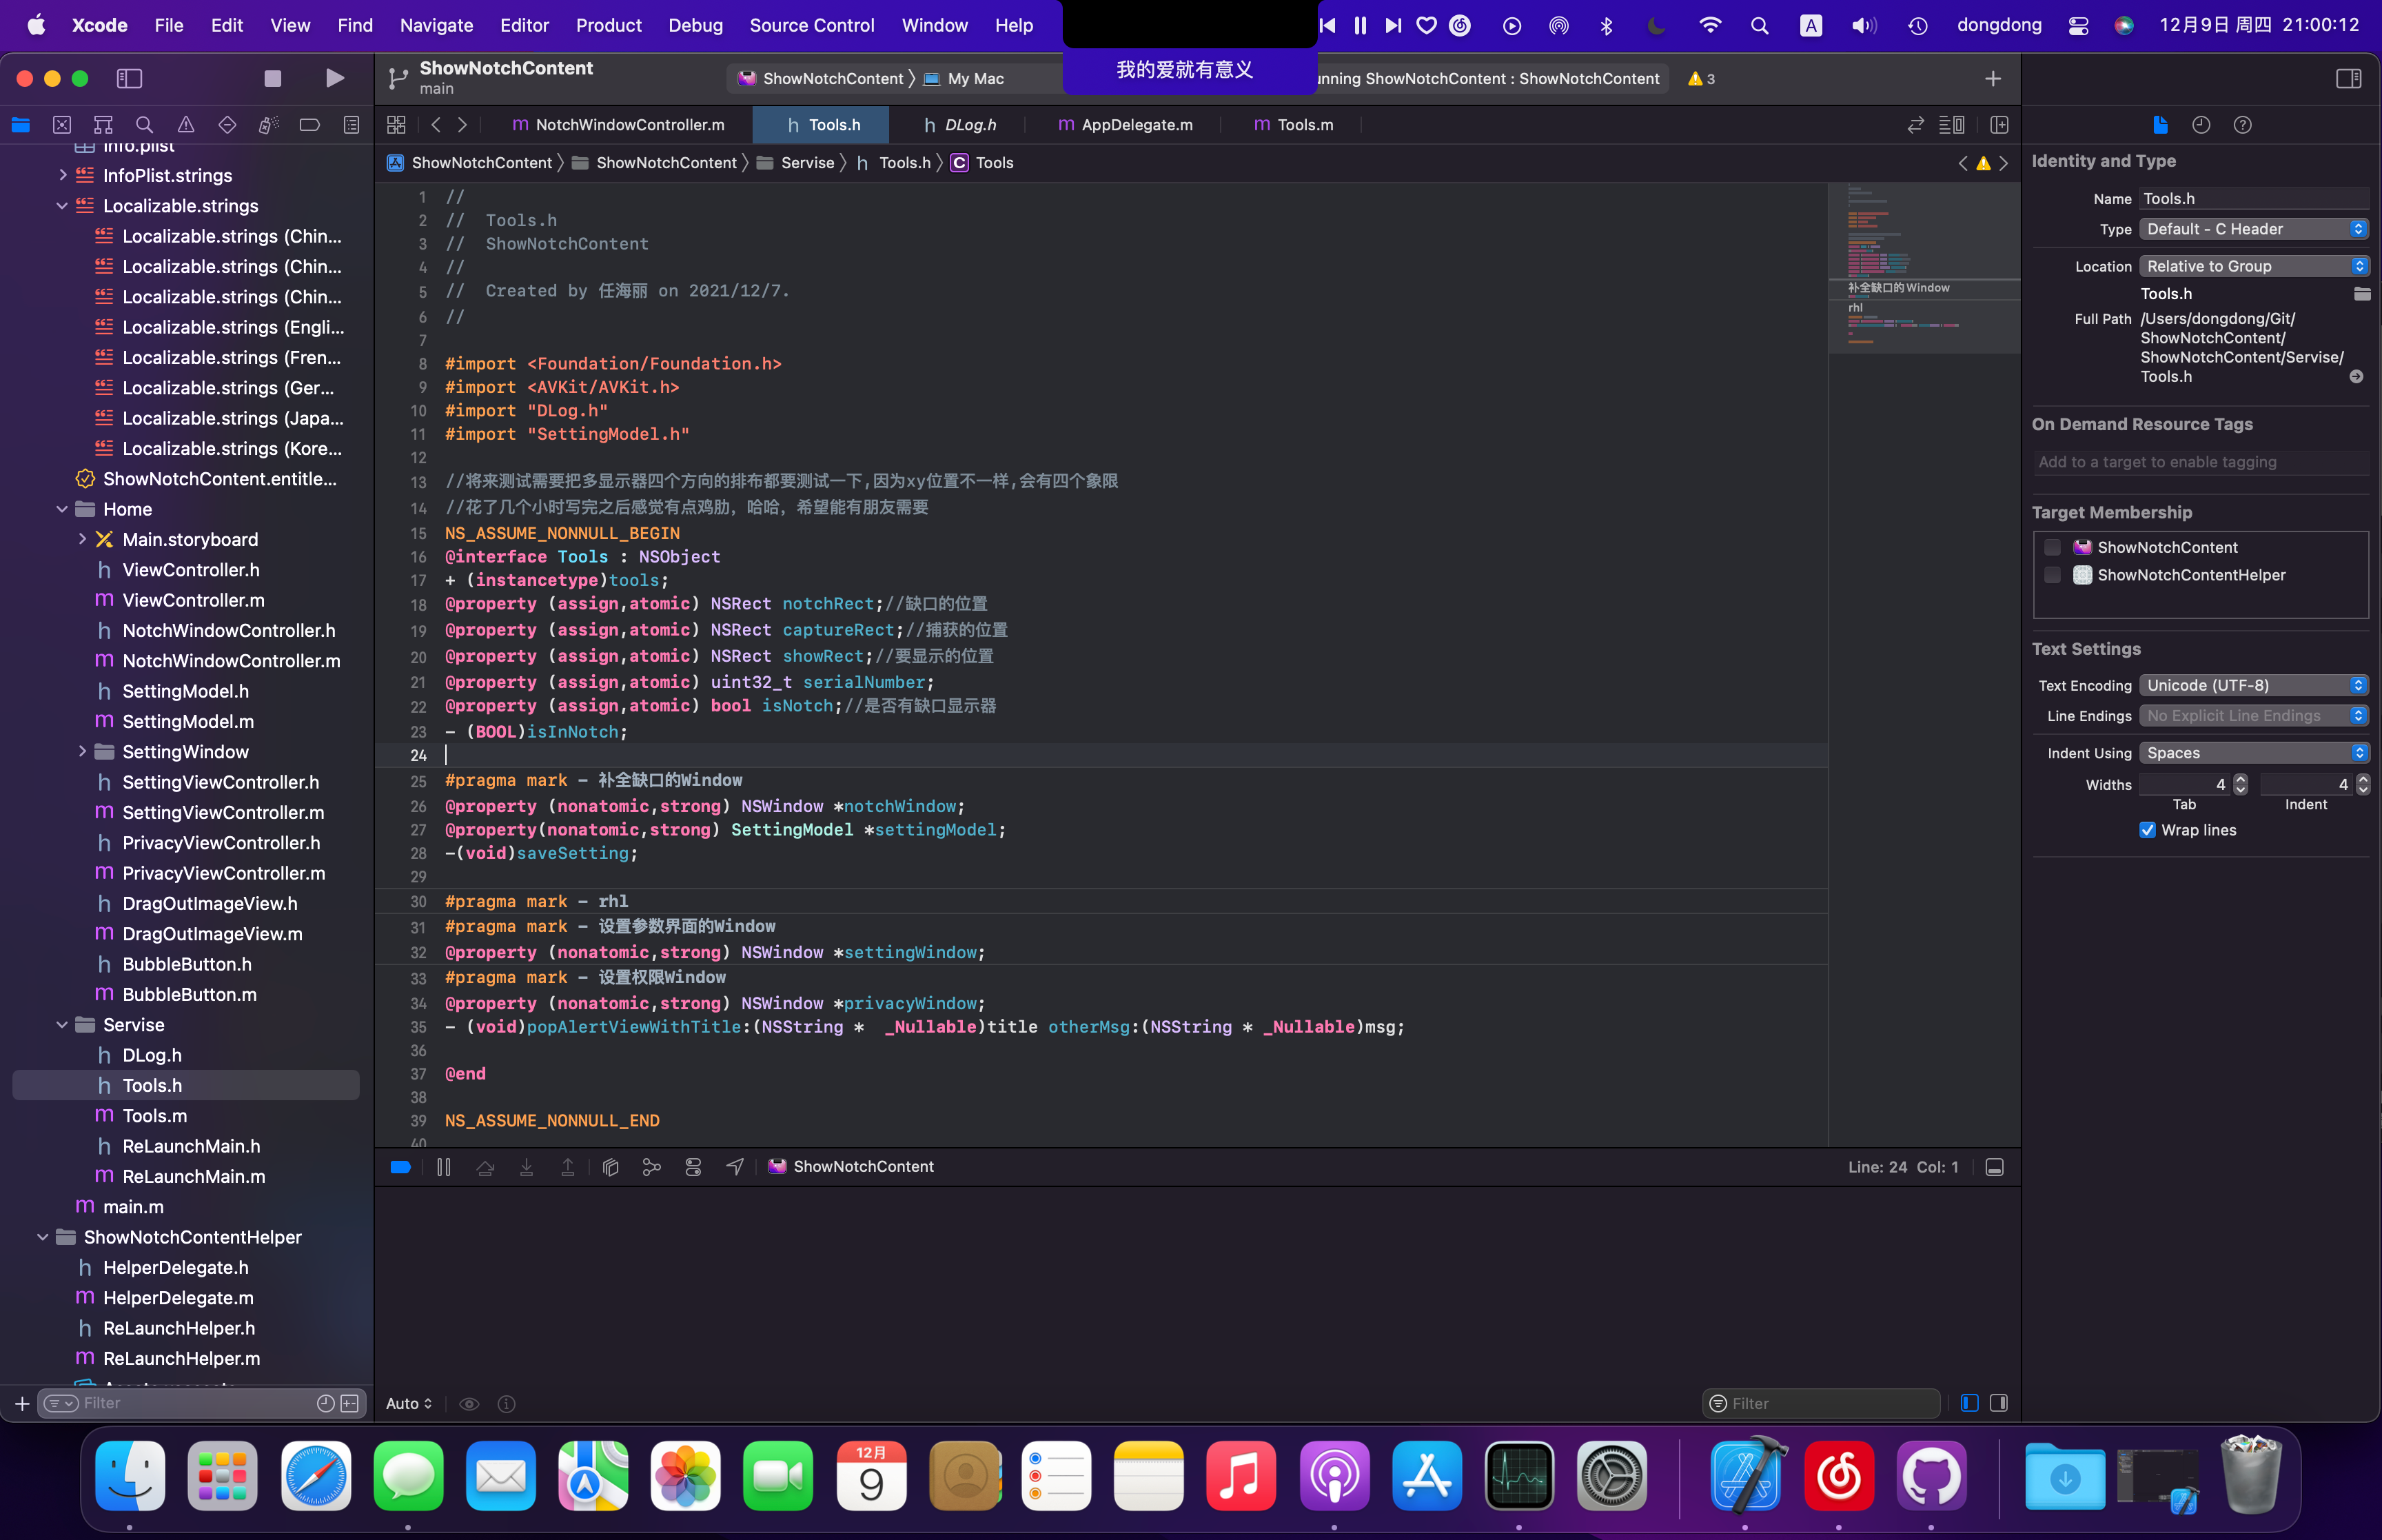This screenshot has height=1540, width=2382.
Task: Toggle the navigator sidebar
Action: [x=130, y=78]
